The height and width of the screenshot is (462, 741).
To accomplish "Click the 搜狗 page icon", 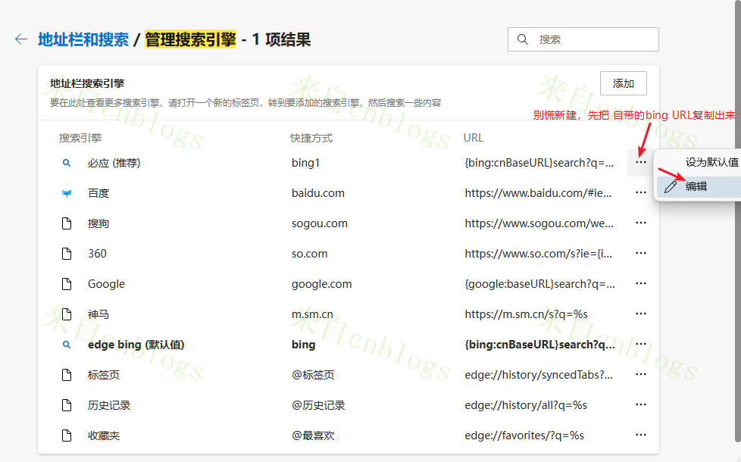I will point(66,223).
